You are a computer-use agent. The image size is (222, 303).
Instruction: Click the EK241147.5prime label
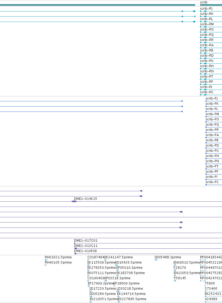coord(118,257)
